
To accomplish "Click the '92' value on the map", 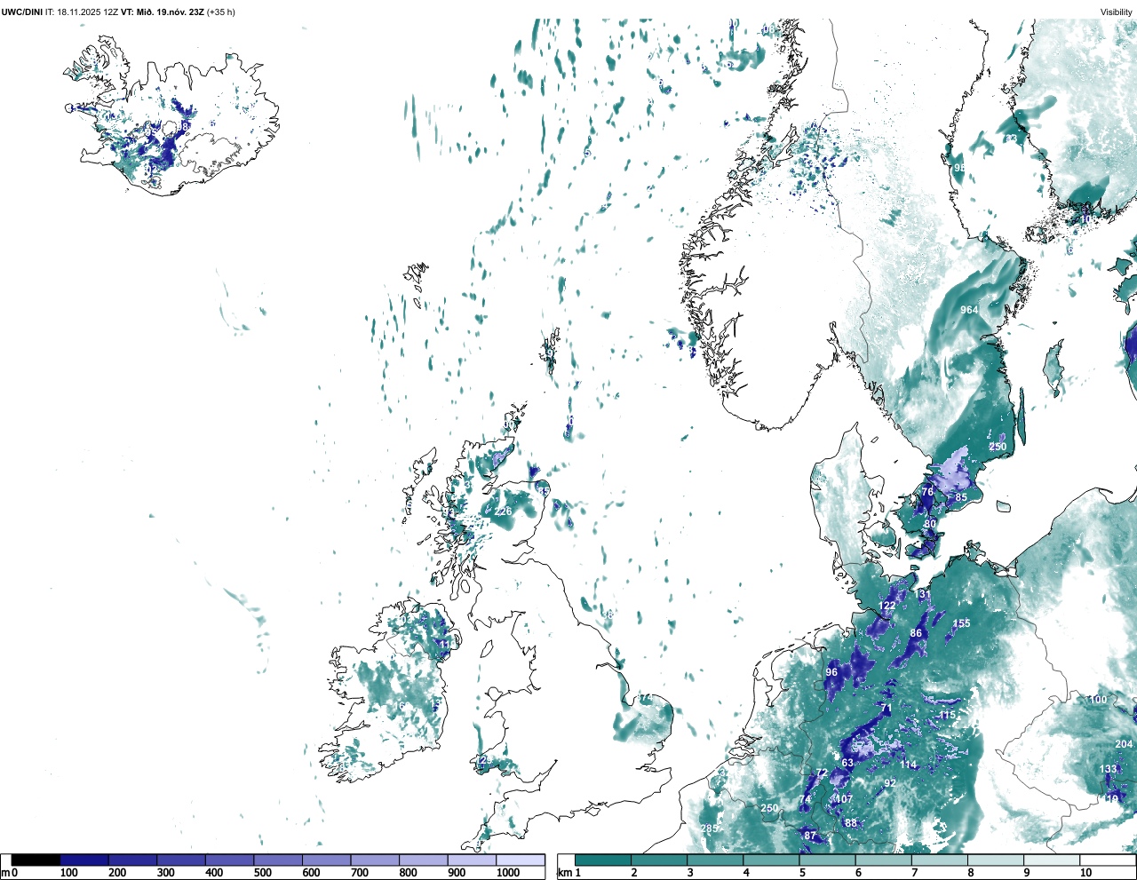I will coord(890,784).
